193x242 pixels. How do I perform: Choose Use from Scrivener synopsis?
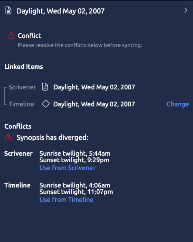coord(68,168)
